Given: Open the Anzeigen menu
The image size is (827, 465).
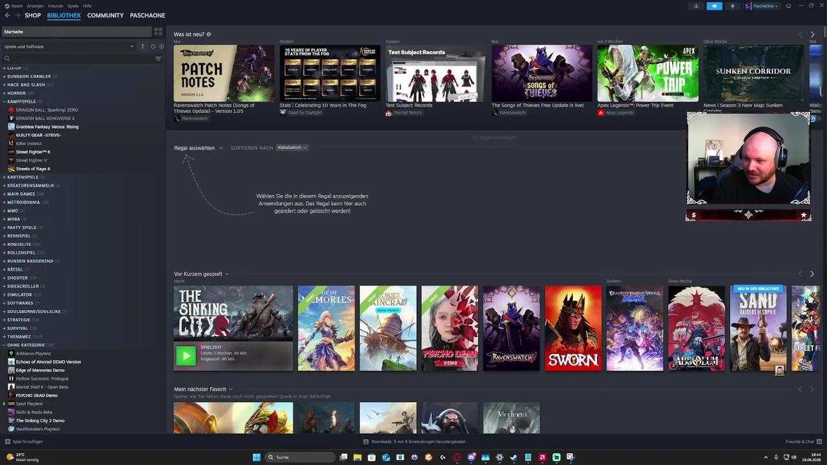Looking at the screenshot, I should 36,6.
